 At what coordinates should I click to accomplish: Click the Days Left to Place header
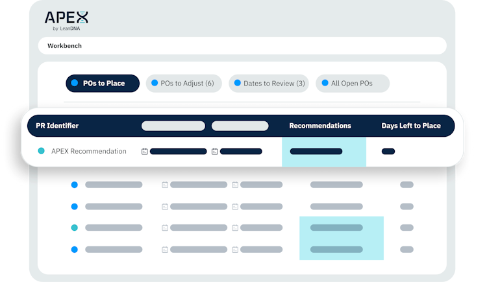411,126
